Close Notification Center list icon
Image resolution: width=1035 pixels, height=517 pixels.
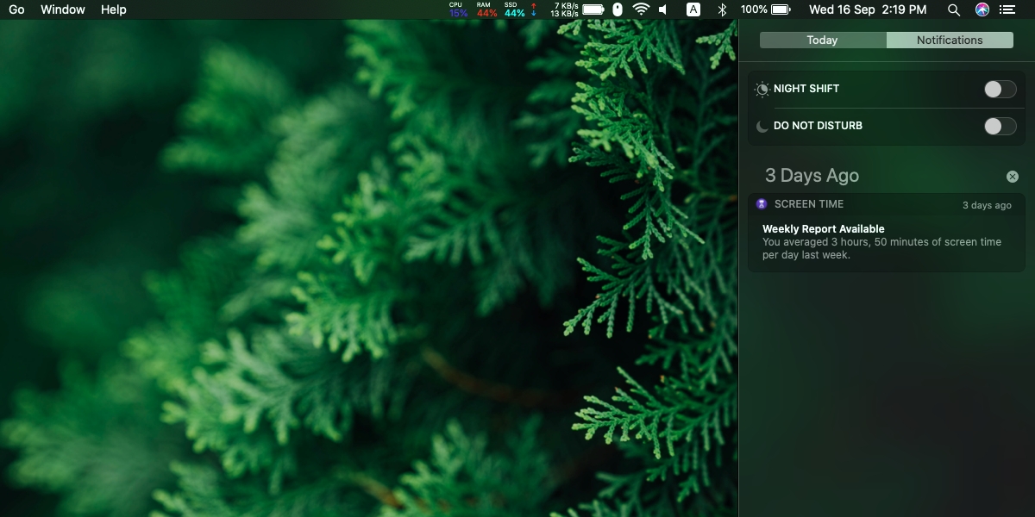1007,9
